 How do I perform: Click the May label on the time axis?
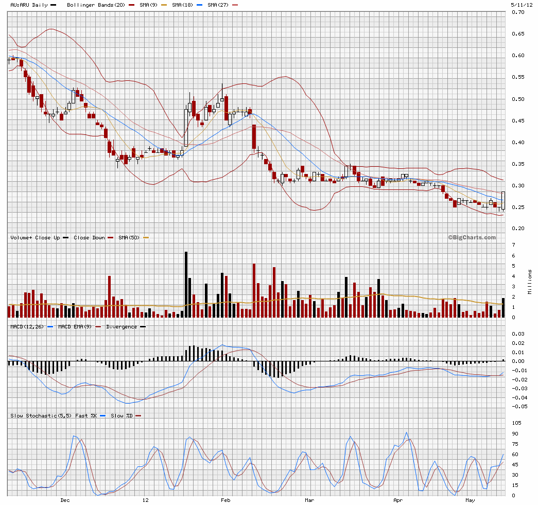click(x=470, y=500)
